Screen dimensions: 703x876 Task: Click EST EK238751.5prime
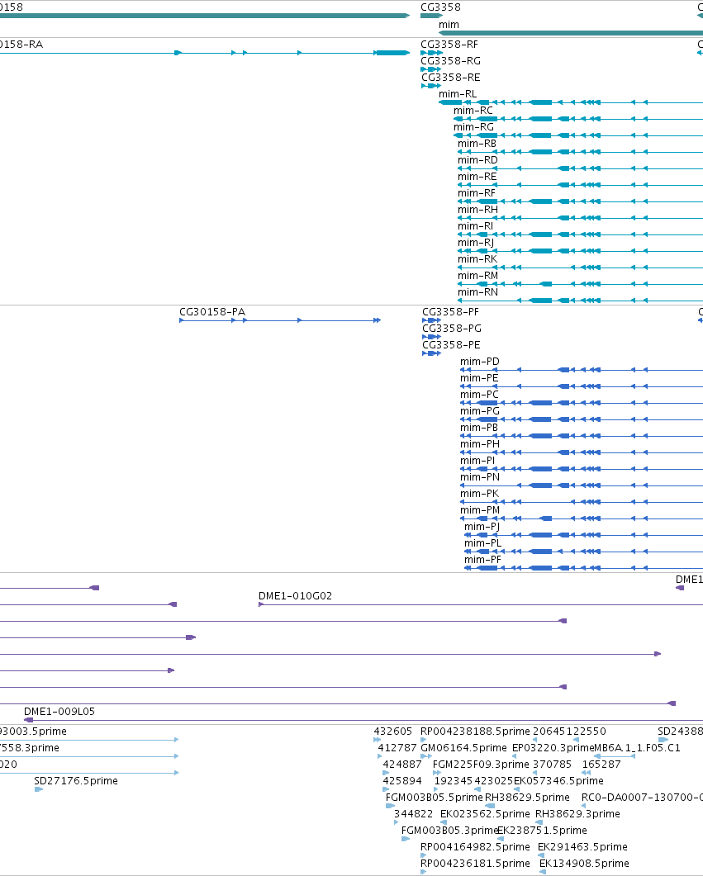click(x=542, y=831)
